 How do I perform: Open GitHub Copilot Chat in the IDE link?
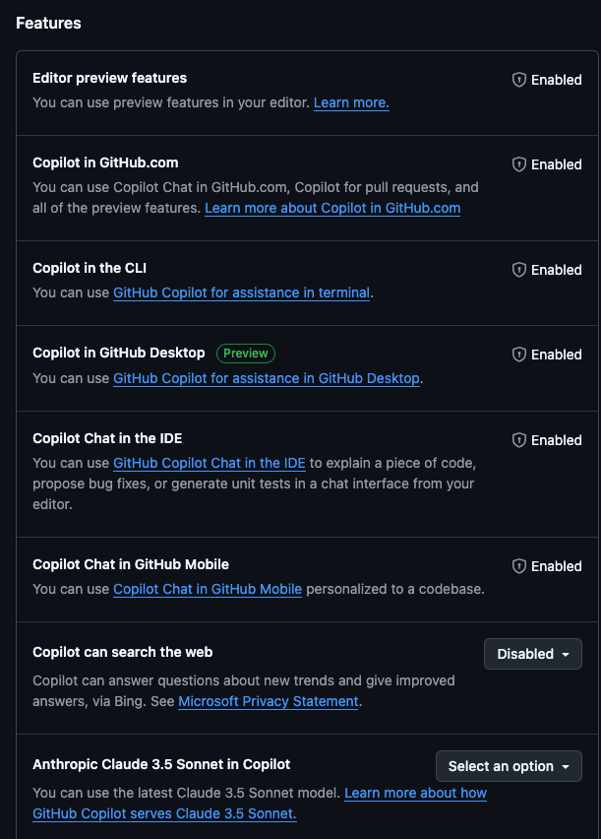click(210, 463)
